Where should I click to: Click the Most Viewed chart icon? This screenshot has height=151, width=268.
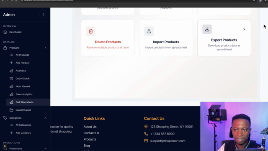click(11, 86)
